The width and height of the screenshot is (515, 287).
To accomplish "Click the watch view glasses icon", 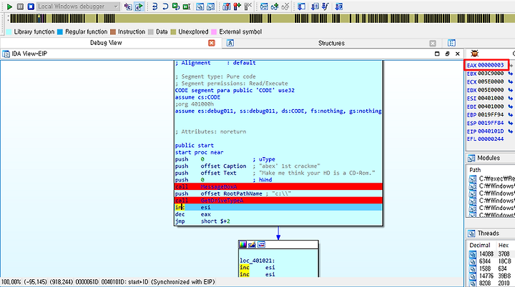I will (264, 6).
